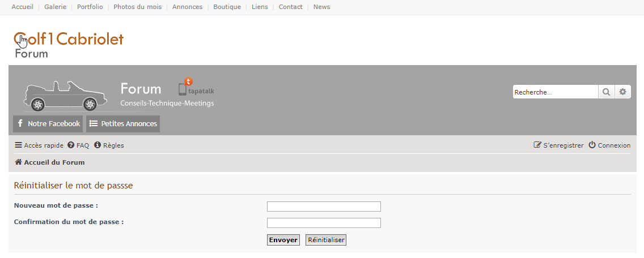Viewport: 644px width, 258px height.
Task: Open advanced search gear icon
Action: pos(622,92)
